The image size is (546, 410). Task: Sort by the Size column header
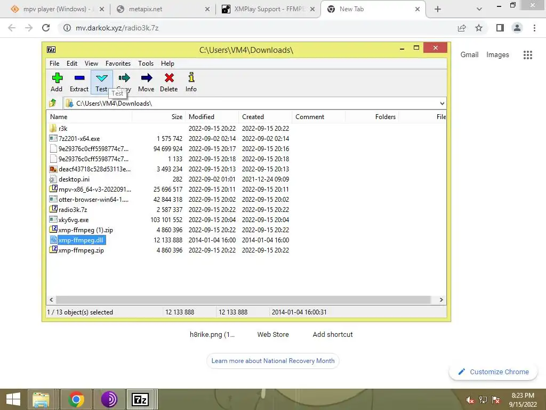pos(158,117)
